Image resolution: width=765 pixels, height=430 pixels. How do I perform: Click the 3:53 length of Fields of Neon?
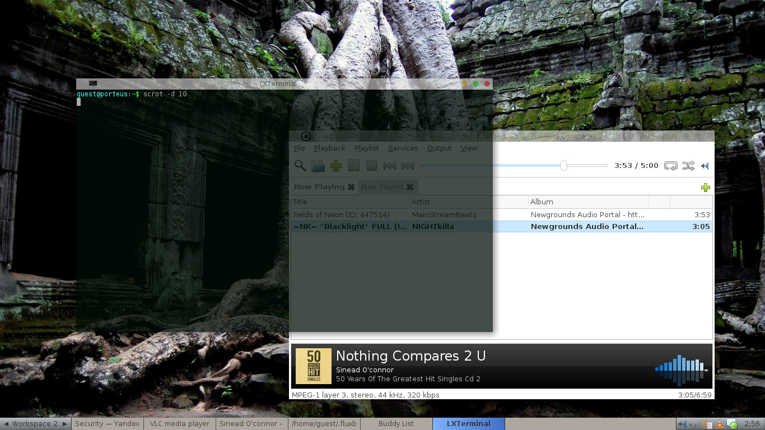tap(702, 214)
